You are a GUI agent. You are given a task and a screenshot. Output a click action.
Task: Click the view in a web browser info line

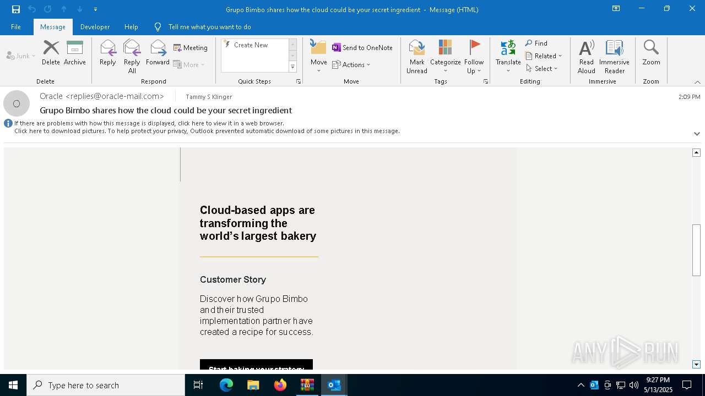click(x=149, y=123)
